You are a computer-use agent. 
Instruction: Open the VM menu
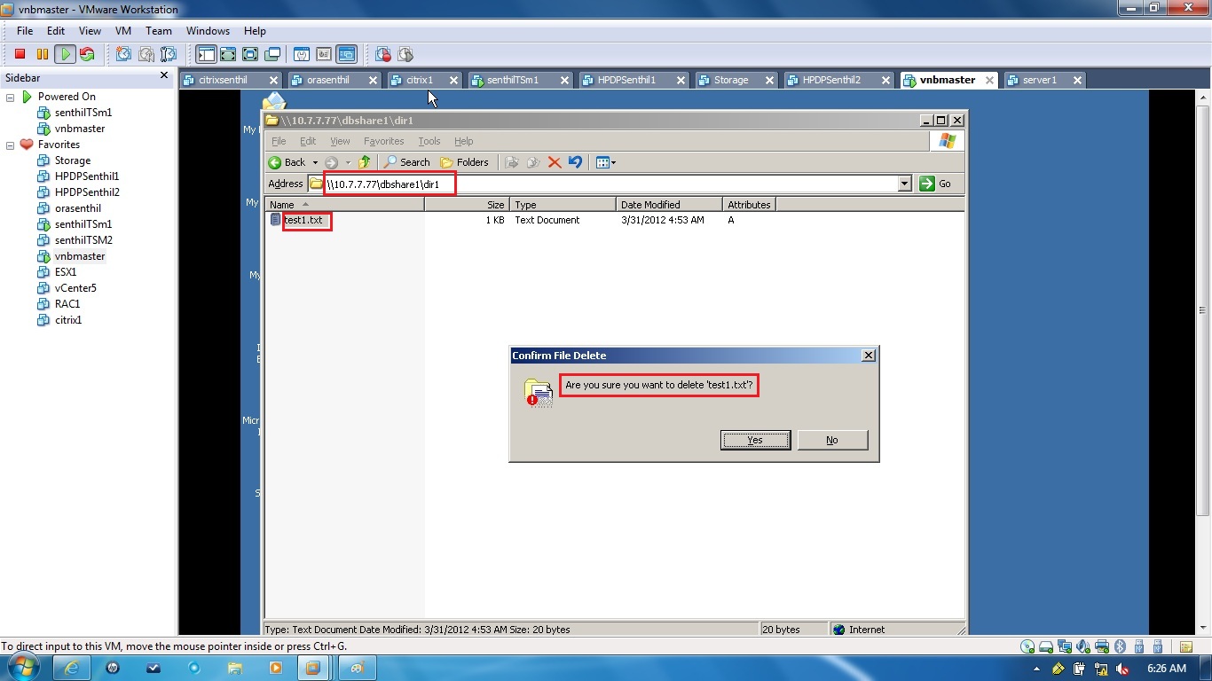(x=122, y=30)
